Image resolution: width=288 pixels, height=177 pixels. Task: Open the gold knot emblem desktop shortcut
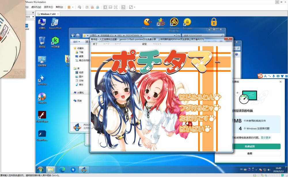[x=174, y=22]
